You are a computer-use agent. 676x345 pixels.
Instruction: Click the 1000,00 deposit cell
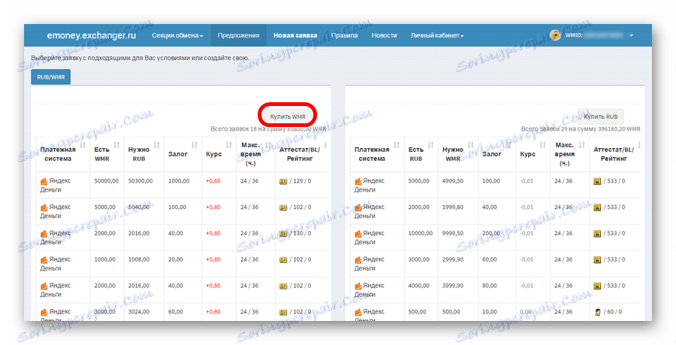[x=179, y=181]
